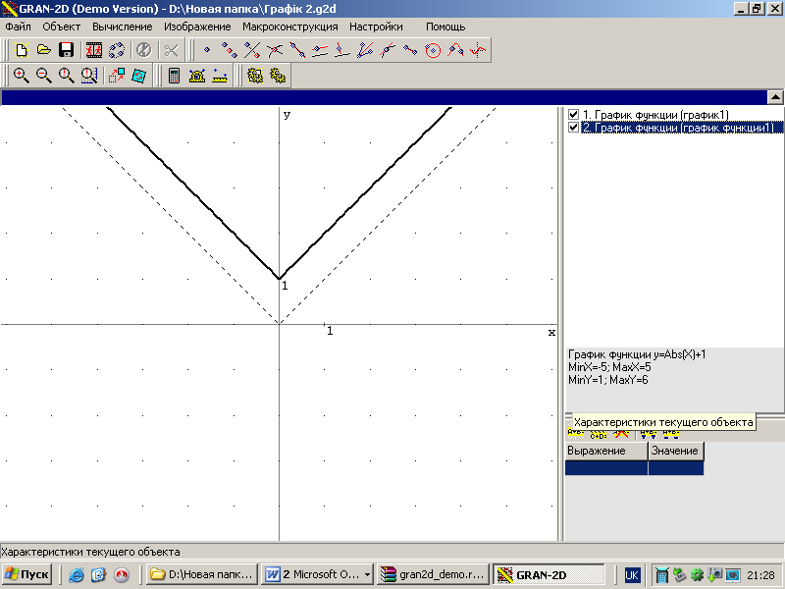Viewport: 785px width, 589px height.
Task: Open the Файл menu
Action: click(x=19, y=27)
